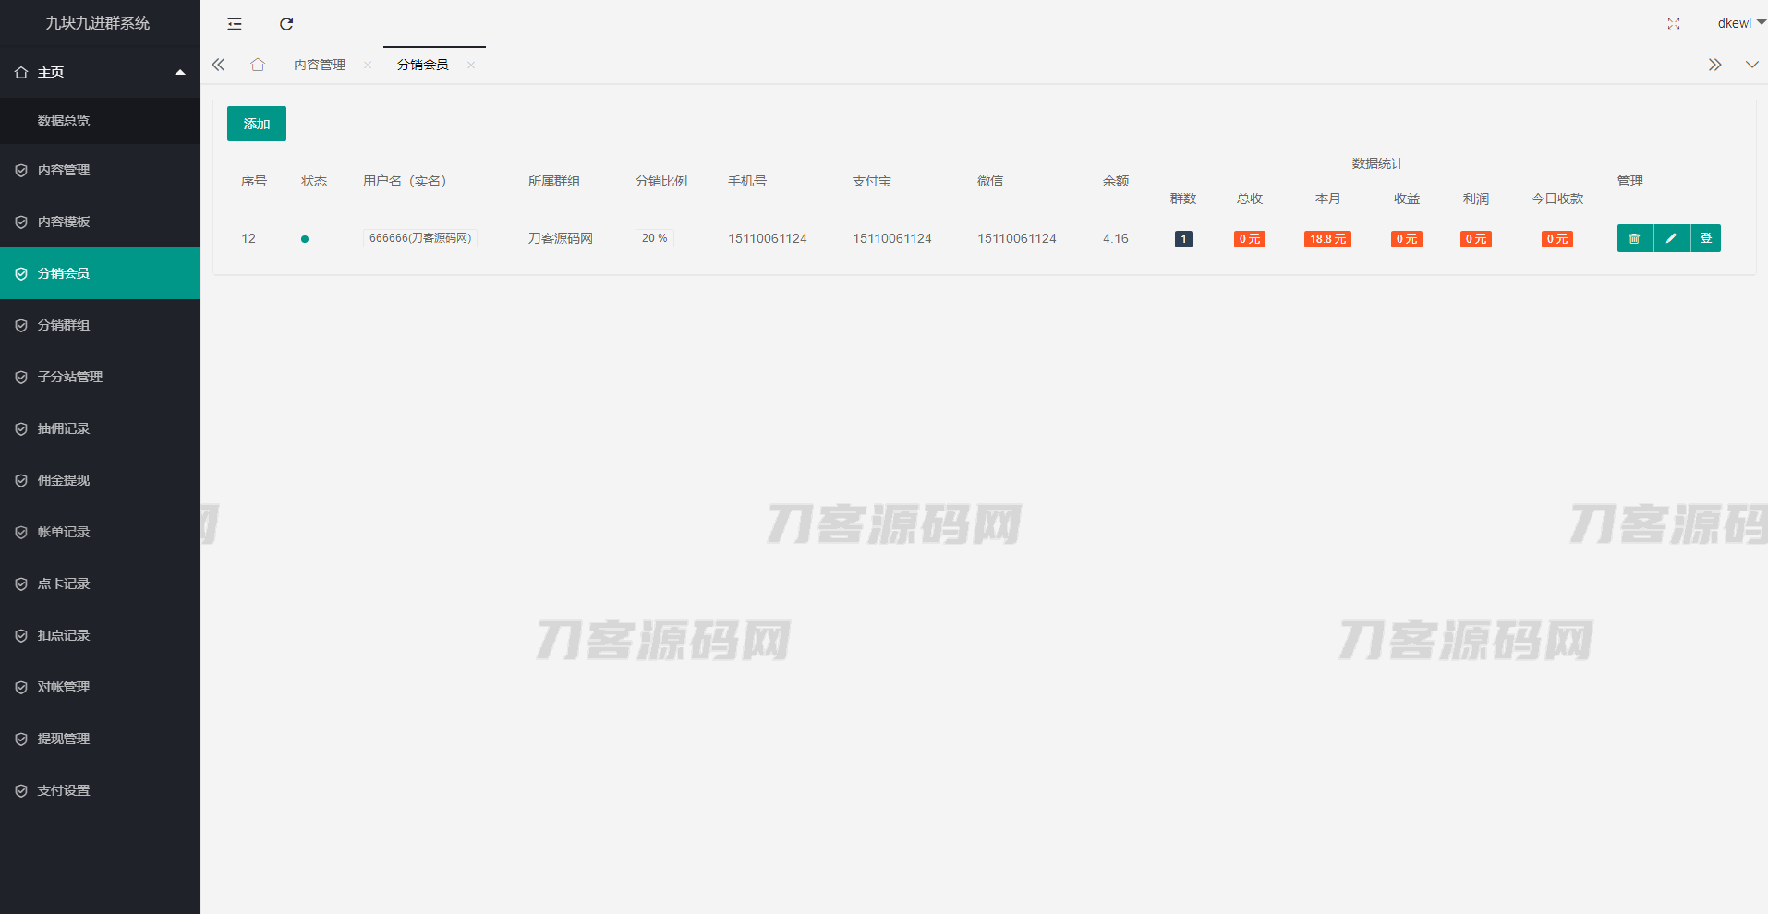Open the tab options chevron dropdown

tap(1751, 65)
